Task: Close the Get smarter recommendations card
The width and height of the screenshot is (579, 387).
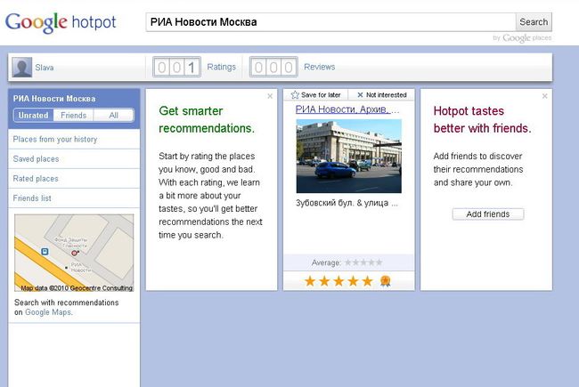Action: click(270, 96)
